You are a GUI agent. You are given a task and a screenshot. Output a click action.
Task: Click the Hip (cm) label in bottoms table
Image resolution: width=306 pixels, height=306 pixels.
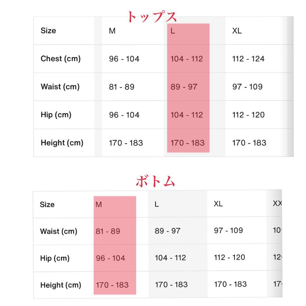point(55,258)
